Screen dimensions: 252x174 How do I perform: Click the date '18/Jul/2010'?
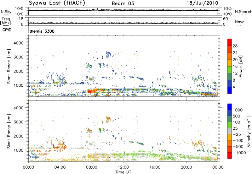click(x=202, y=3)
